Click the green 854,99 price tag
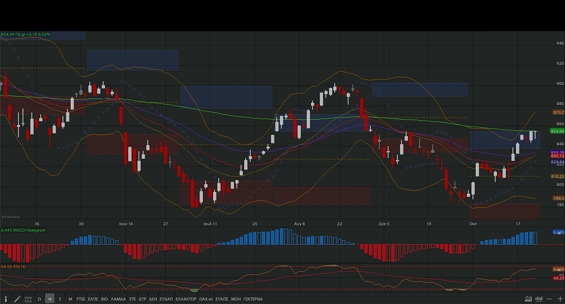This screenshot has width=565, height=304. (x=557, y=131)
